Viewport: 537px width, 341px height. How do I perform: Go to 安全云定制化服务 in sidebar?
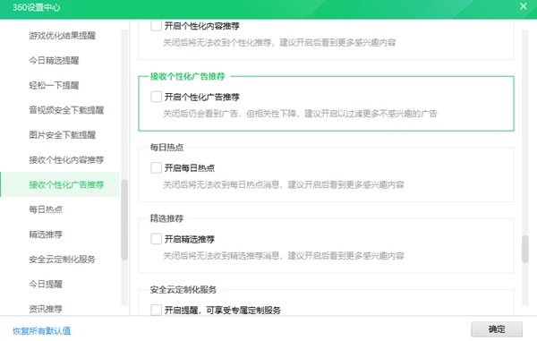click(x=62, y=260)
